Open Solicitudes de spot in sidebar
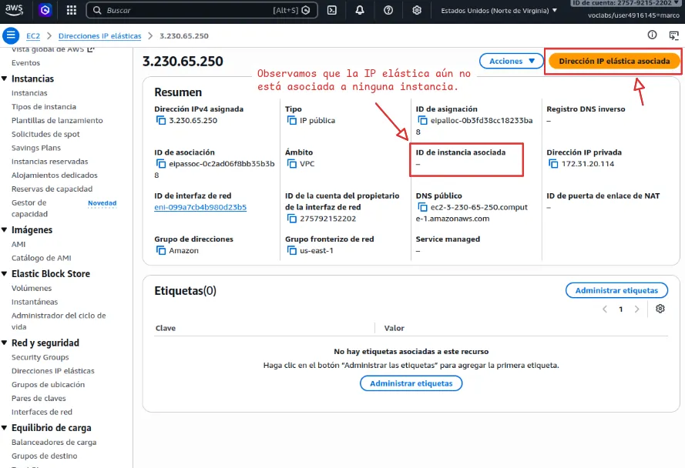This screenshot has height=468, width=685. coord(45,134)
